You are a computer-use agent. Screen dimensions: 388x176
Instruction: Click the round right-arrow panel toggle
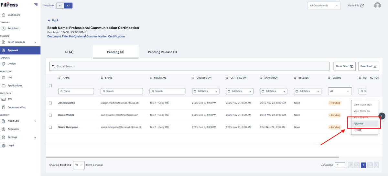tap(382, 116)
